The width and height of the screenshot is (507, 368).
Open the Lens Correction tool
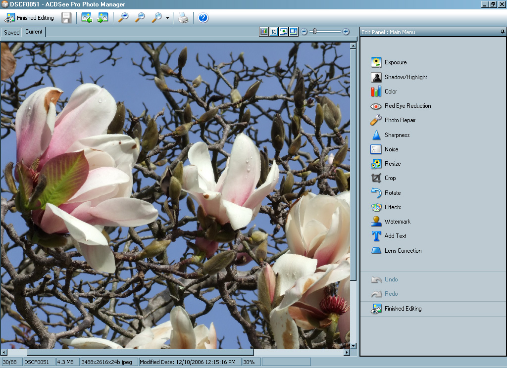tap(403, 251)
